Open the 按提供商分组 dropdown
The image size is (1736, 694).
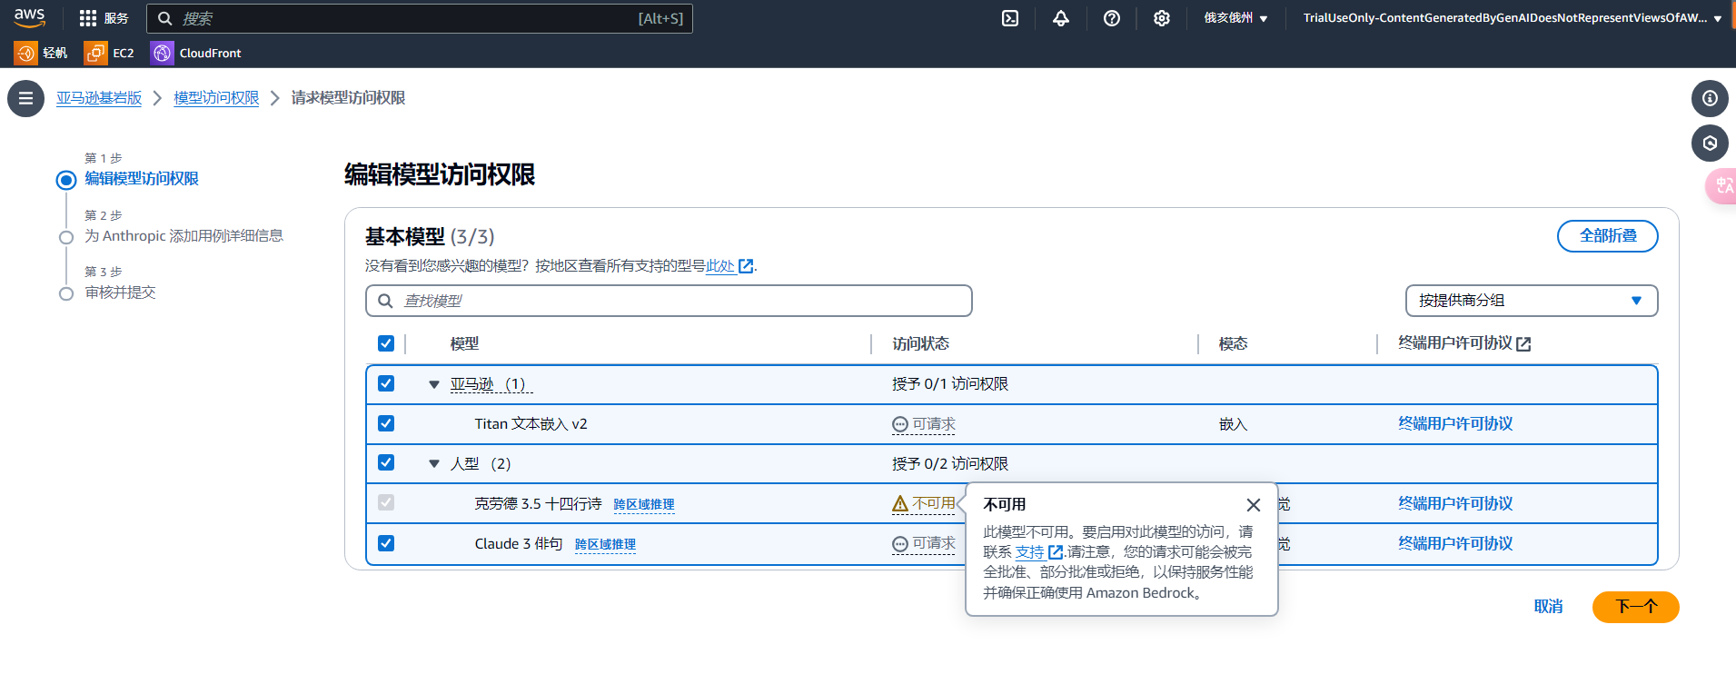click(1532, 301)
